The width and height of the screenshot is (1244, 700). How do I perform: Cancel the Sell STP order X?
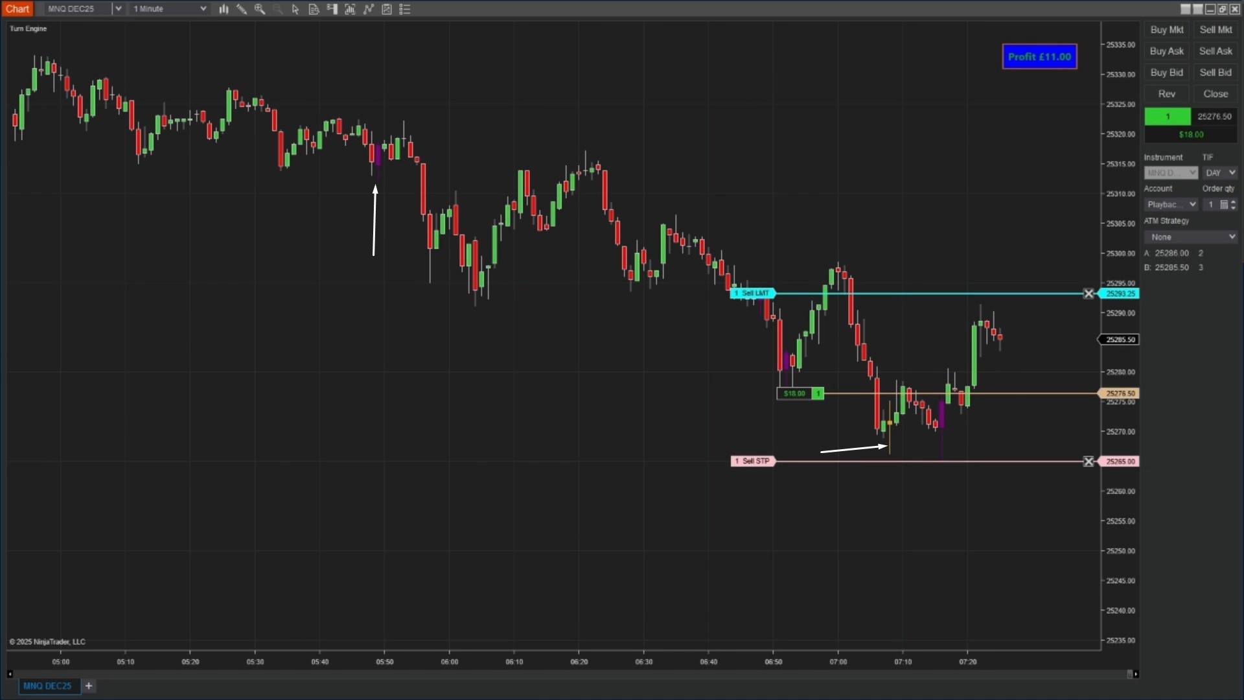point(1088,461)
